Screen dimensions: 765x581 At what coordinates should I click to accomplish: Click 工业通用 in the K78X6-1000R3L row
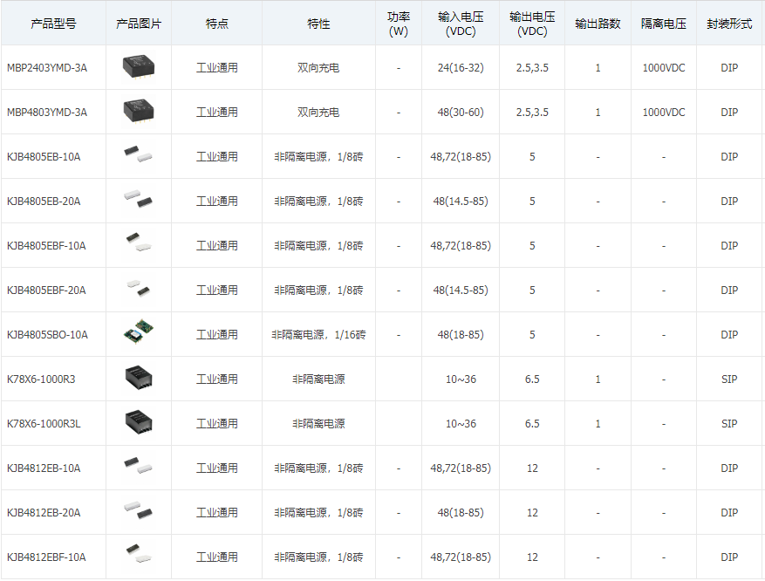(x=217, y=423)
